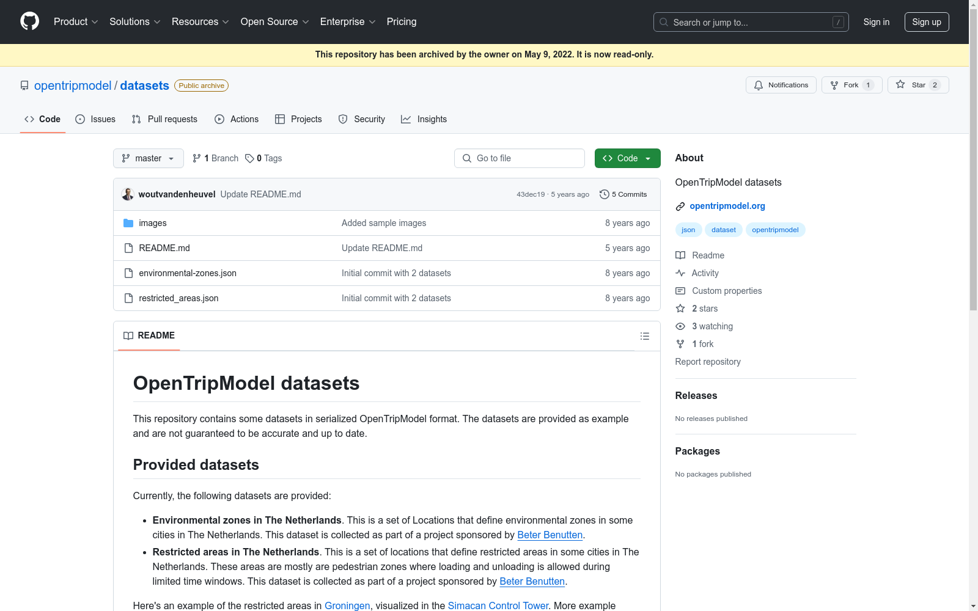Star the repository

(918, 85)
